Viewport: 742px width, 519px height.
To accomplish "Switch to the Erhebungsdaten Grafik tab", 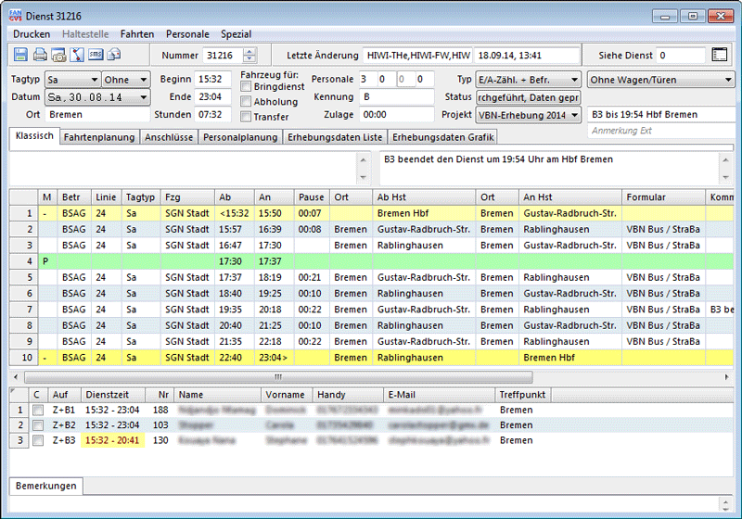I will coord(443,137).
